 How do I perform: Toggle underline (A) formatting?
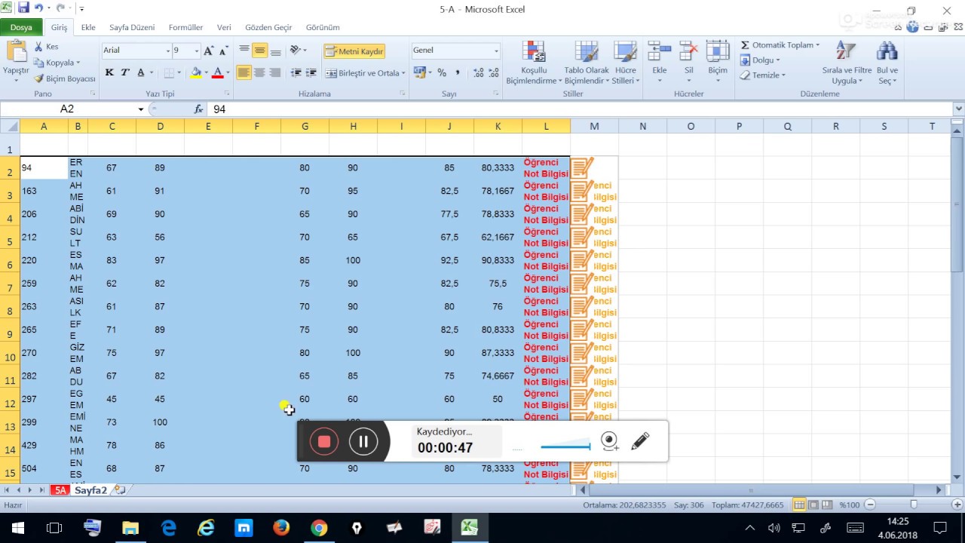139,72
